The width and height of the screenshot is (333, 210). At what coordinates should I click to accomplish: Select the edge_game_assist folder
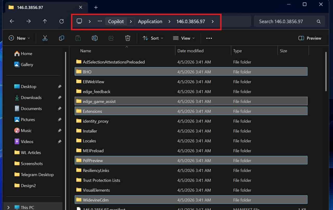[x=191, y=101]
